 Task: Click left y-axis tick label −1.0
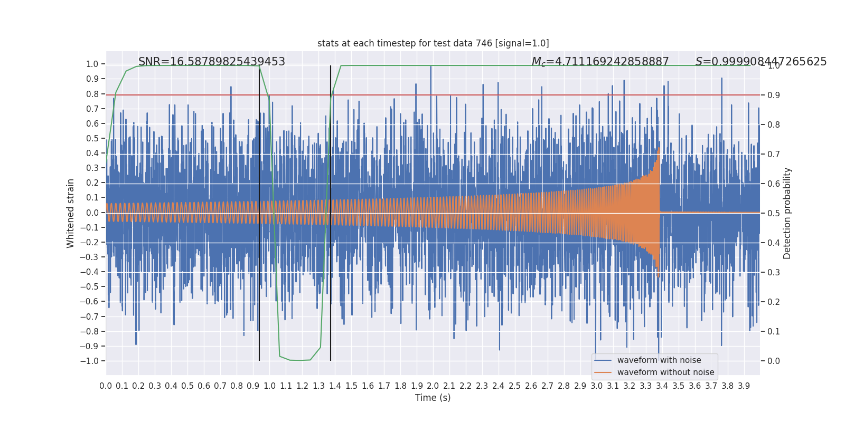click(89, 361)
